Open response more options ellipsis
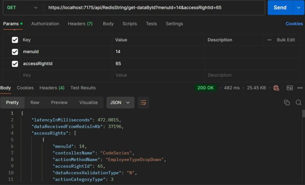This screenshot has height=185, width=305. [300, 88]
